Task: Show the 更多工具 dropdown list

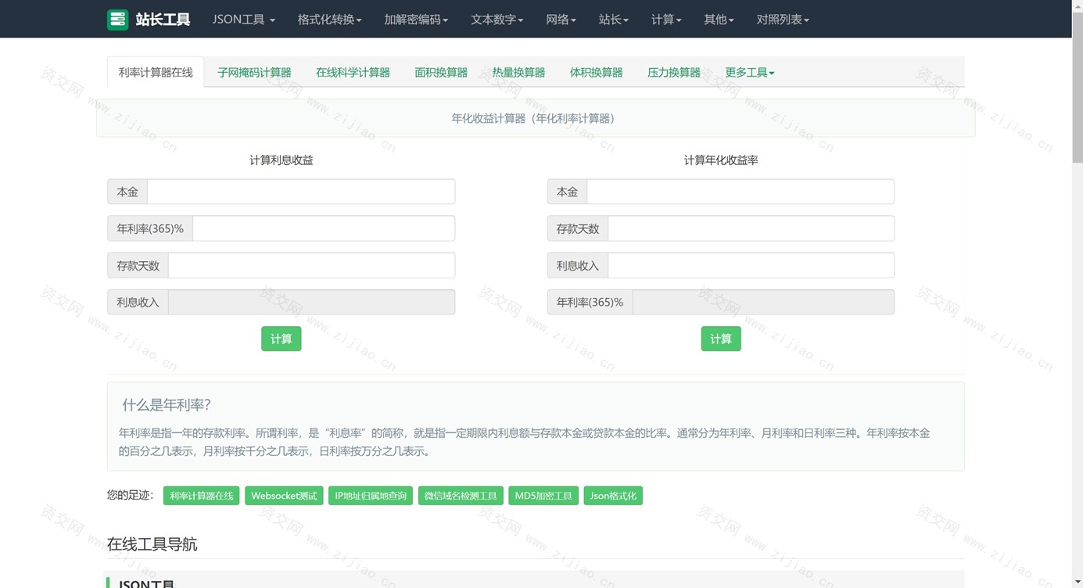Action: (750, 73)
